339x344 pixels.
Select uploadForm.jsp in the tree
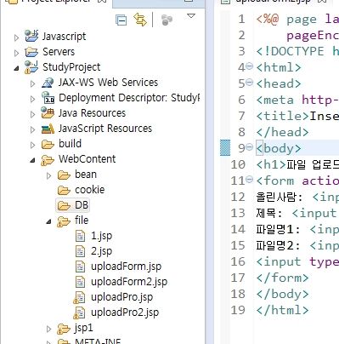pyautogui.click(x=126, y=267)
